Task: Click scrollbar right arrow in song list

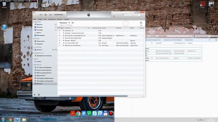Action: (x=143, y=96)
